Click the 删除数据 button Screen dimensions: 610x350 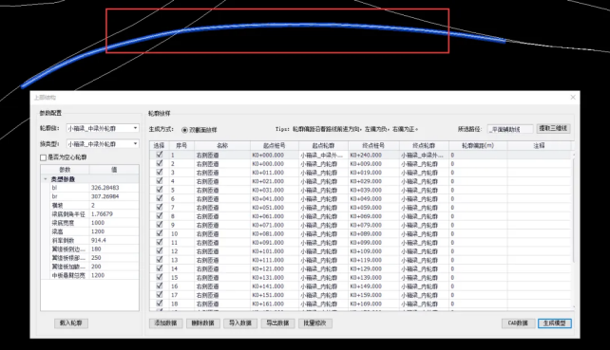click(203, 323)
